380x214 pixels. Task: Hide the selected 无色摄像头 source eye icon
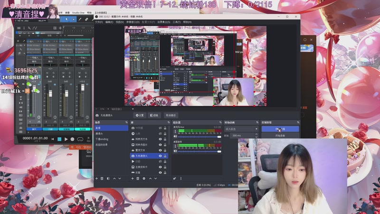pyautogui.click(x=160, y=156)
